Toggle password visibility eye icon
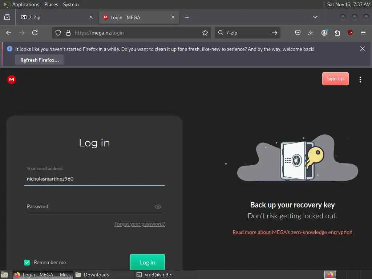 click(x=158, y=207)
